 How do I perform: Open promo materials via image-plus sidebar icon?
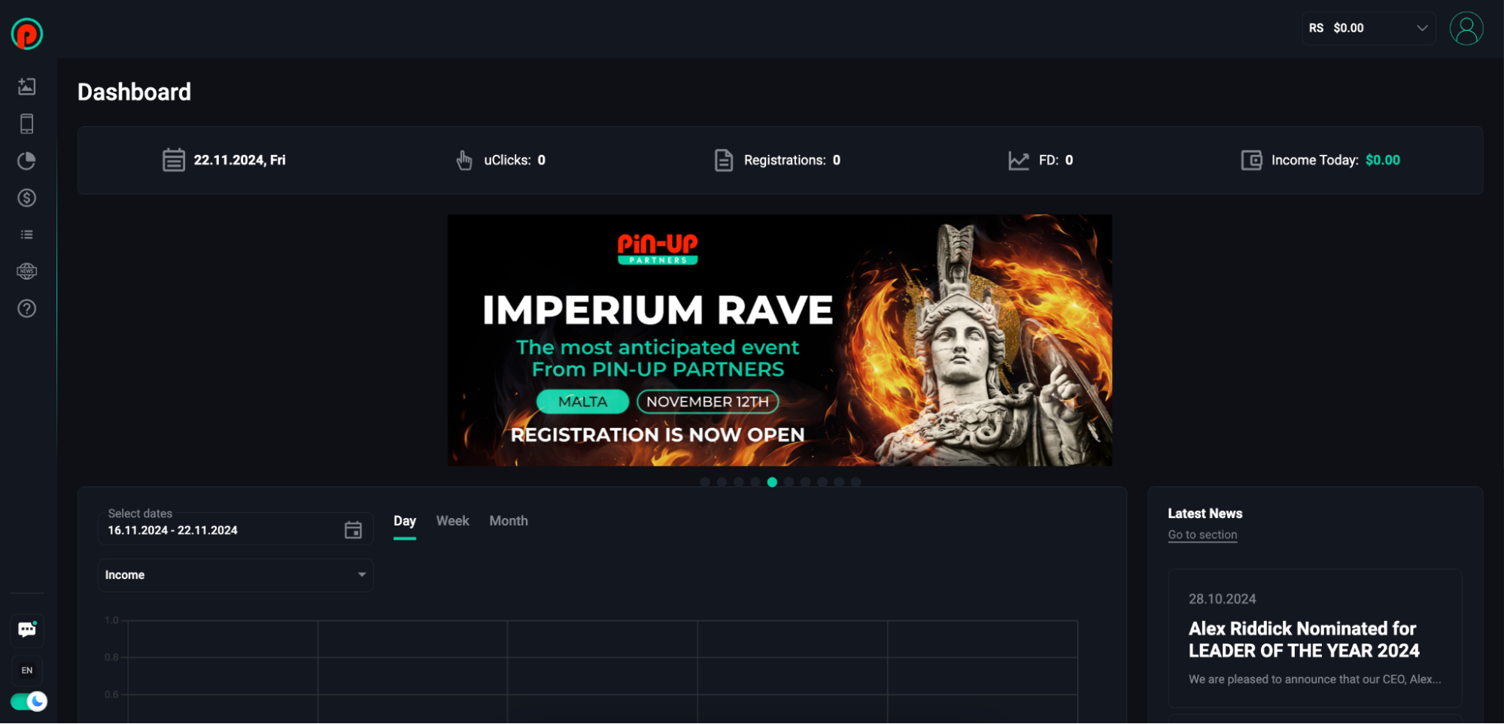pos(27,86)
